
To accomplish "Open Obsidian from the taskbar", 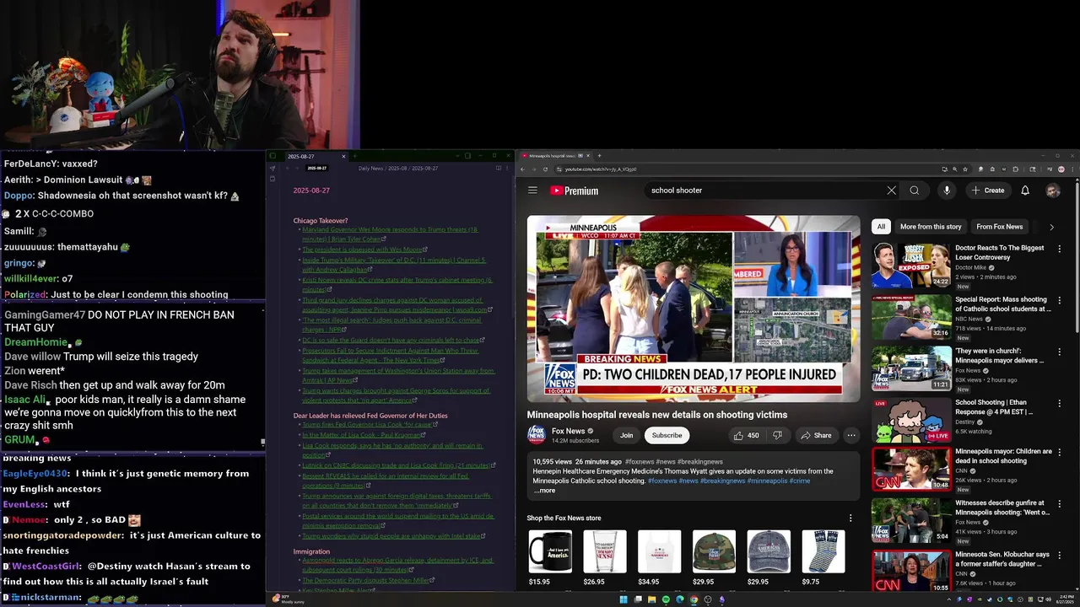I will [x=721, y=599].
